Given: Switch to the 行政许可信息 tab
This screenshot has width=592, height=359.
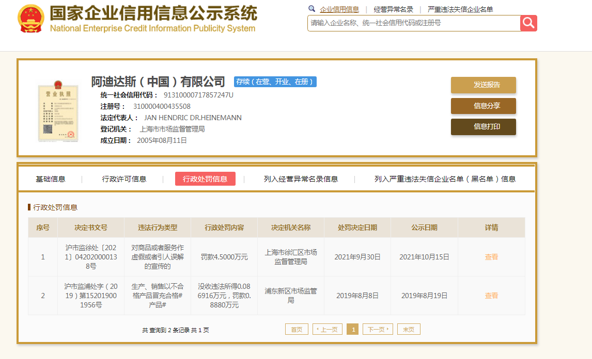Looking at the screenshot, I should coord(124,179).
